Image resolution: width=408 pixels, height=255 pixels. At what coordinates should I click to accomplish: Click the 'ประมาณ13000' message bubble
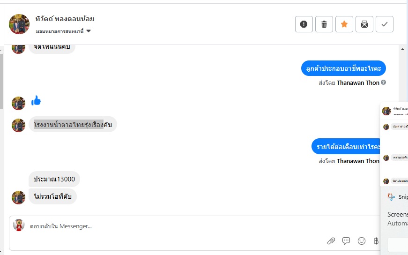click(54, 179)
